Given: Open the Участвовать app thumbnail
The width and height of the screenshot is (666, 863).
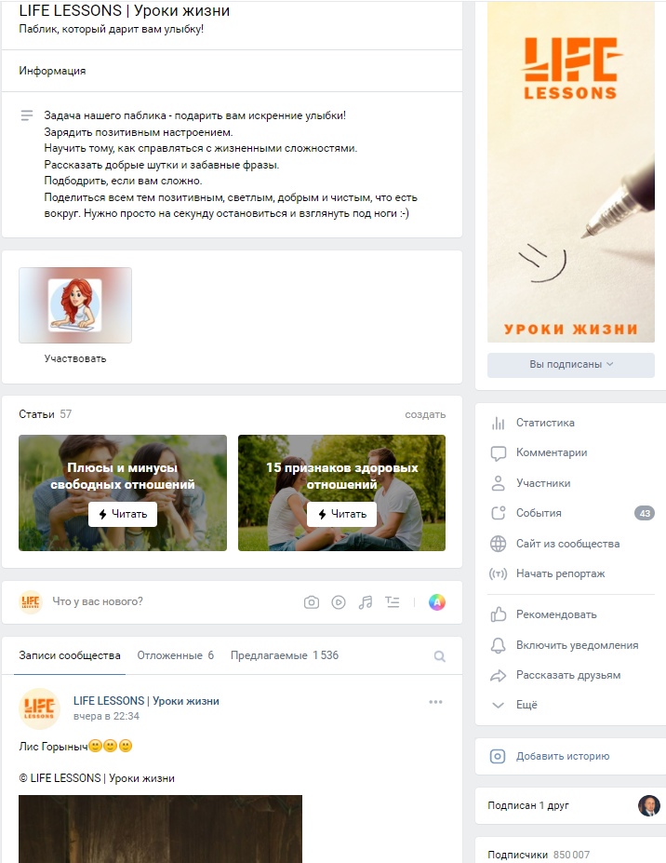Looking at the screenshot, I should (75, 305).
